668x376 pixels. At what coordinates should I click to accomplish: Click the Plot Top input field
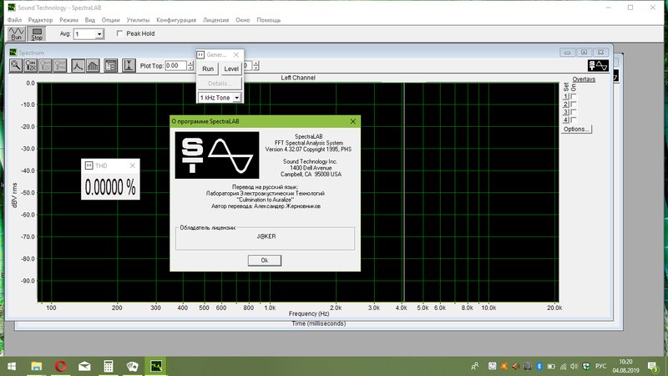pyautogui.click(x=176, y=66)
